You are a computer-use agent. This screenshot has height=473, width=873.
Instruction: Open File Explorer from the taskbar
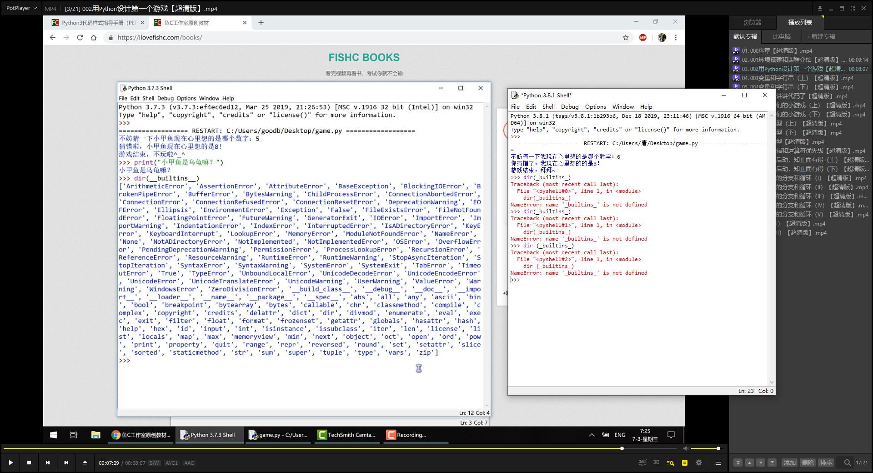coord(95,435)
